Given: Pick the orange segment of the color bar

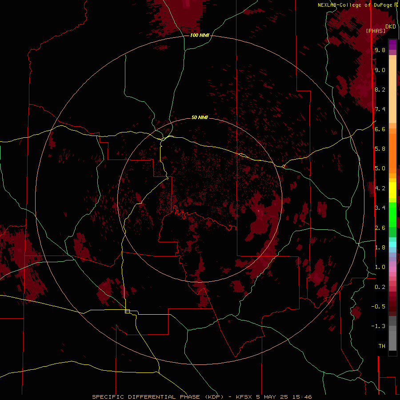Looking at the screenshot, I should click(392, 153).
